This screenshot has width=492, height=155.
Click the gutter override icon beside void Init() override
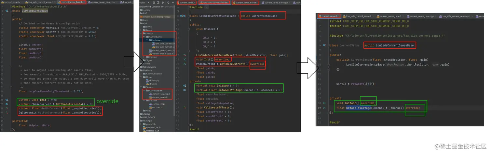click(185, 59)
